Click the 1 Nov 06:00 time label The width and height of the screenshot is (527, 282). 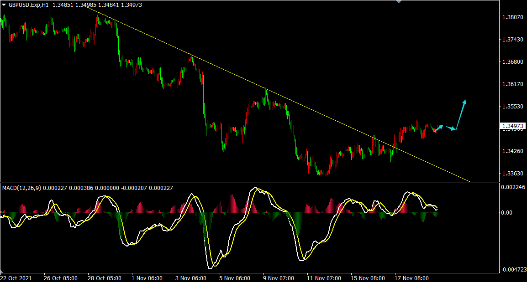[147, 278]
